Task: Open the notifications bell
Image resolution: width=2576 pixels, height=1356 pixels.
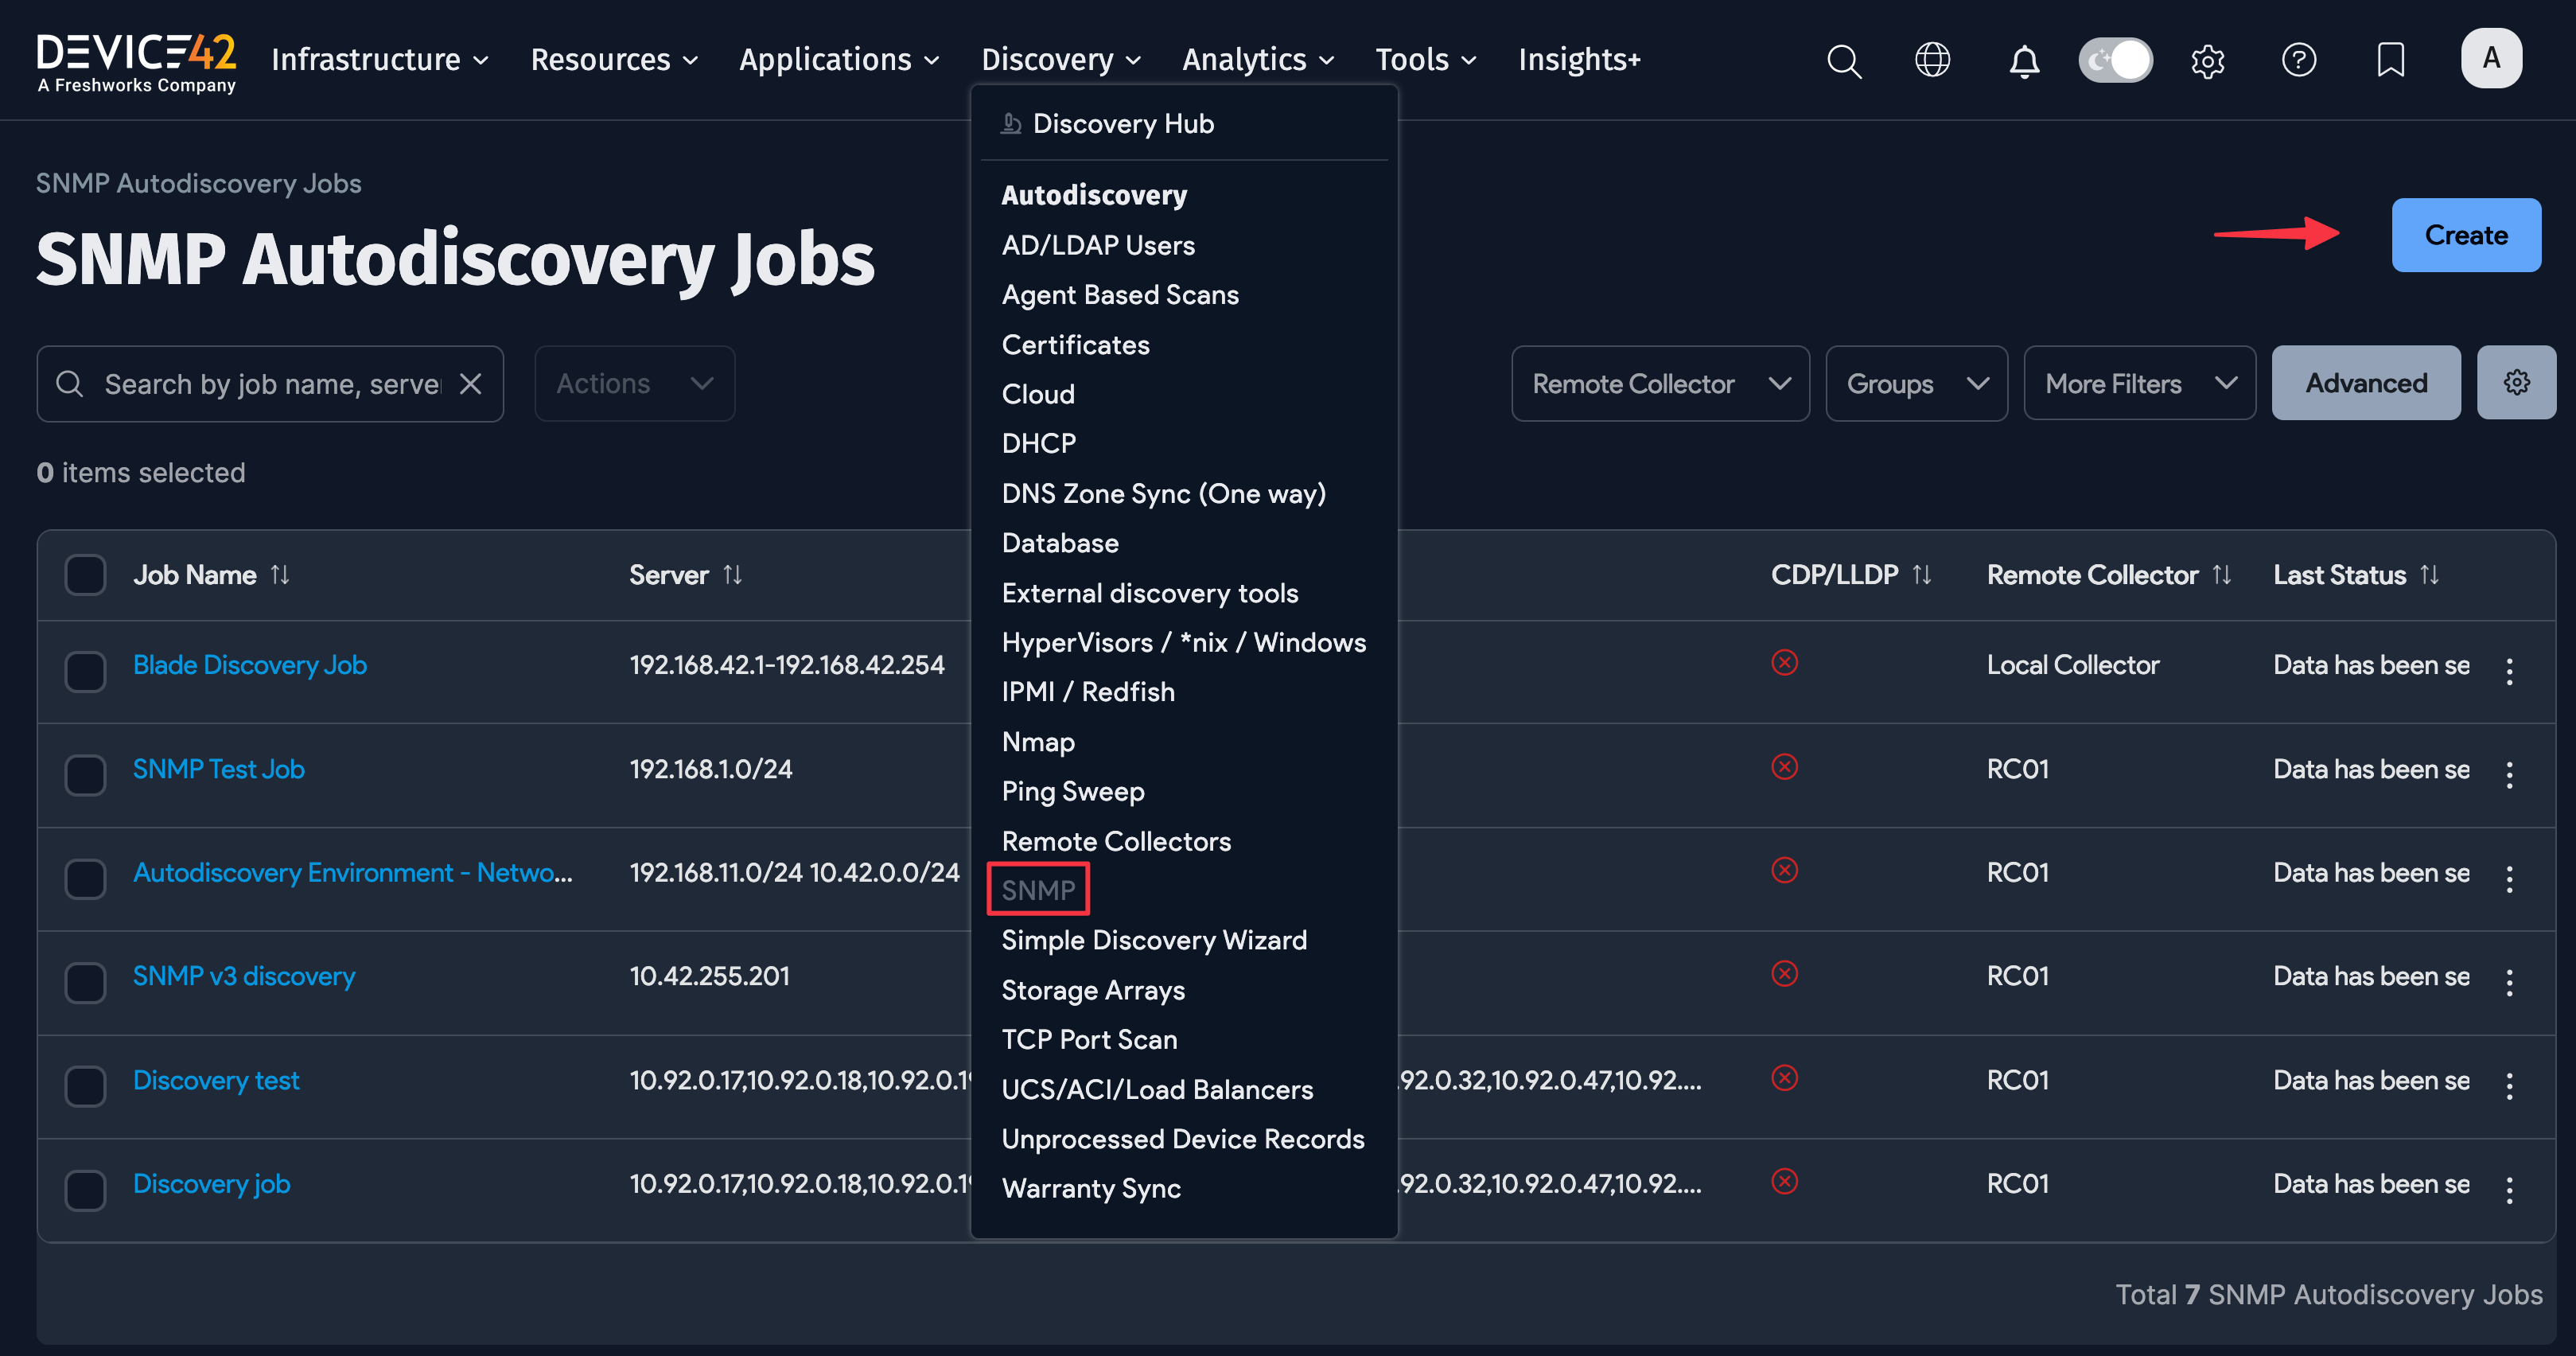Action: (x=2025, y=60)
